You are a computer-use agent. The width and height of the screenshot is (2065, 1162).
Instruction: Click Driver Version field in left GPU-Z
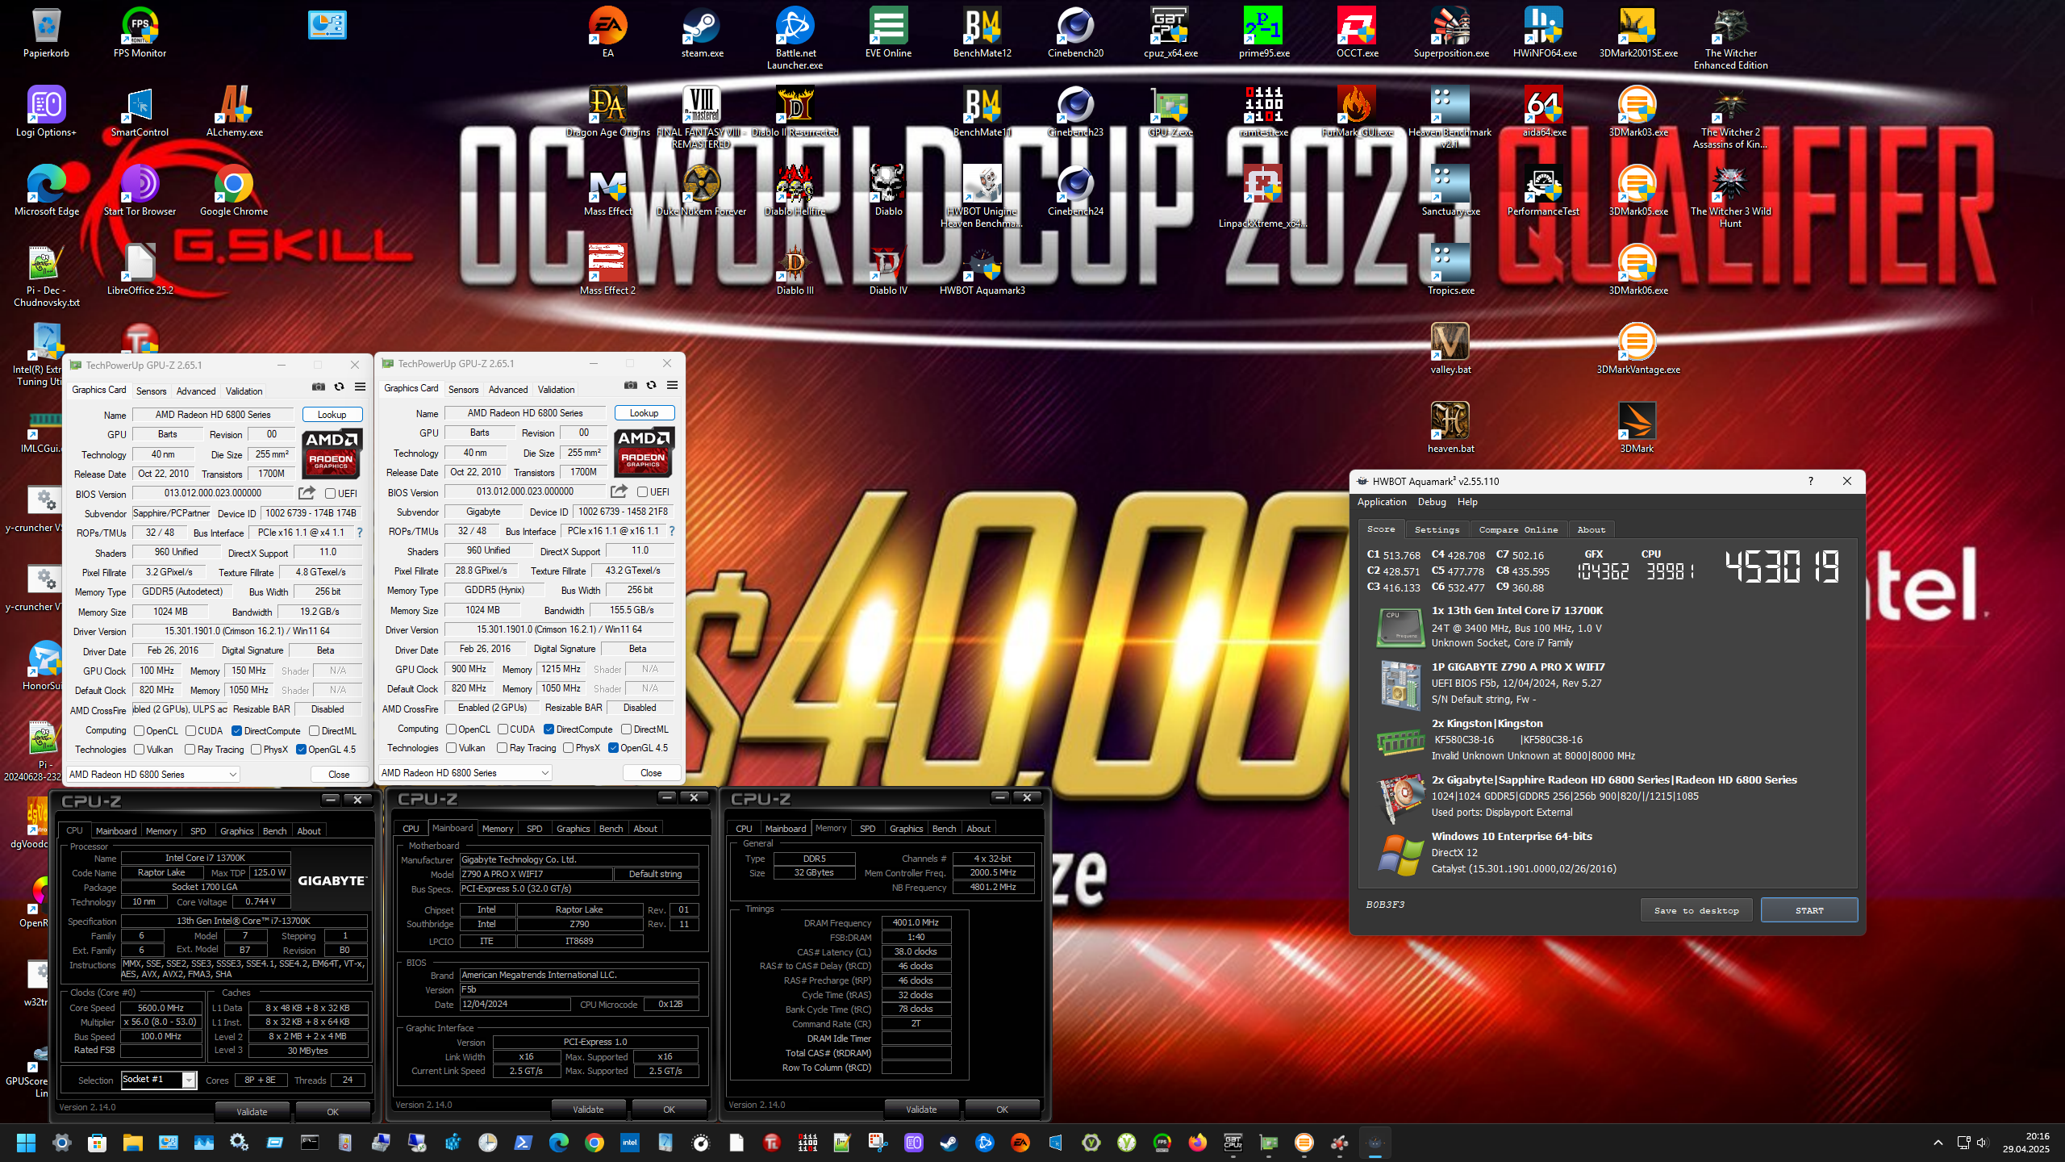pyautogui.click(x=247, y=631)
